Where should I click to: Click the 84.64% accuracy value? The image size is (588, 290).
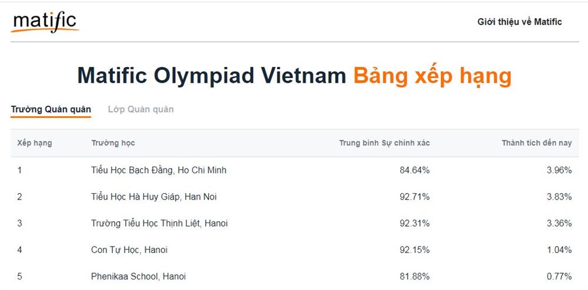tap(415, 170)
